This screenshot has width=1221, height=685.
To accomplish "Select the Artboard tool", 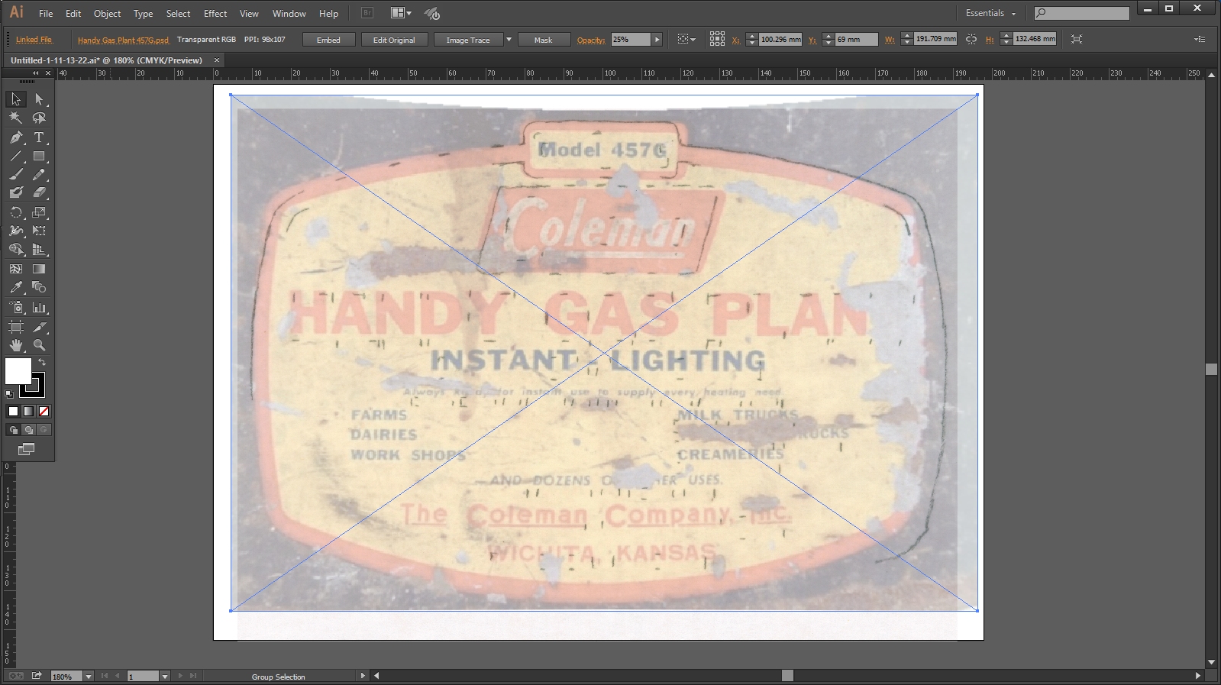I will (x=16, y=327).
